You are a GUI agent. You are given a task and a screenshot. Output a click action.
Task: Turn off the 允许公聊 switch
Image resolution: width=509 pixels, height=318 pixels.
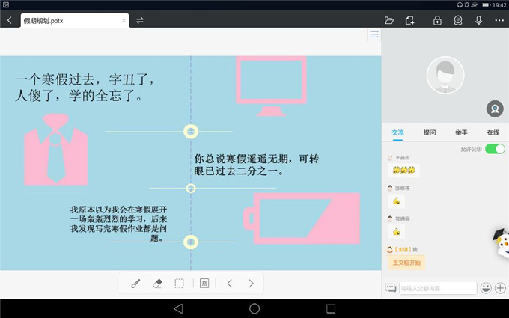[494, 149]
